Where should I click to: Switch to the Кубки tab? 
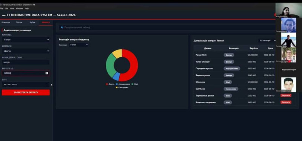[x=32, y=22]
